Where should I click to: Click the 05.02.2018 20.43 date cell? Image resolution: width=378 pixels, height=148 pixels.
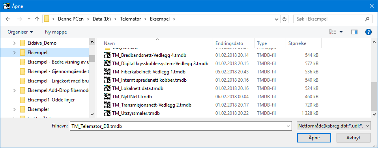(x=232, y=72)
